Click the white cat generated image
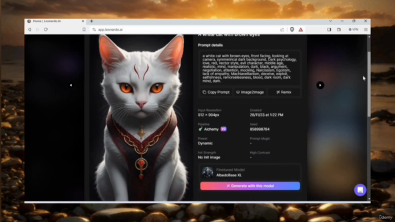The image size is (395, 222). pos(141,118)
